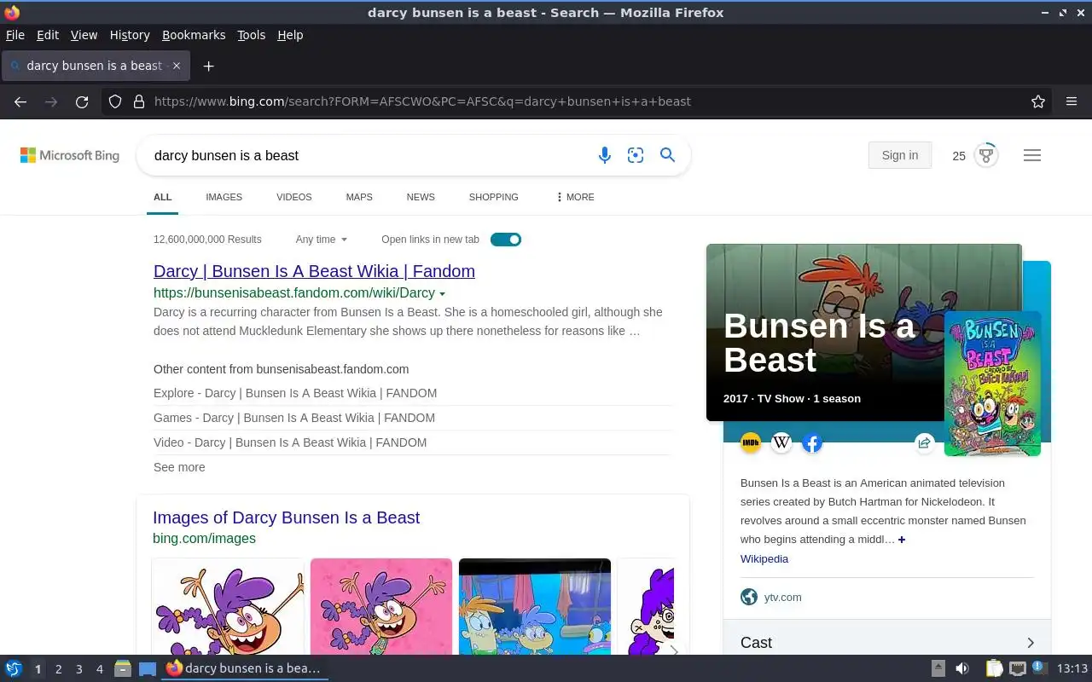
Task: Open Bing hamburger settings menu
Action: coord(1032,155)
